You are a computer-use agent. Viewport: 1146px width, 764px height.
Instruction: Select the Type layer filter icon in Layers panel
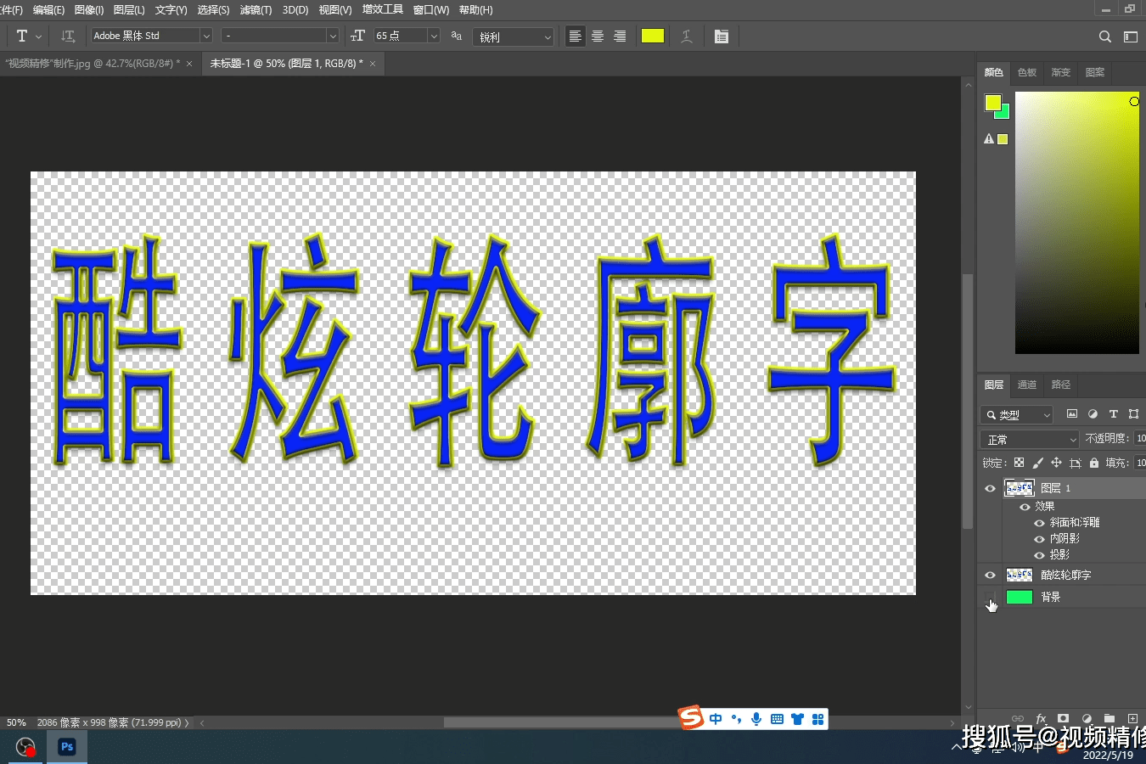(x=1114, y=414)
